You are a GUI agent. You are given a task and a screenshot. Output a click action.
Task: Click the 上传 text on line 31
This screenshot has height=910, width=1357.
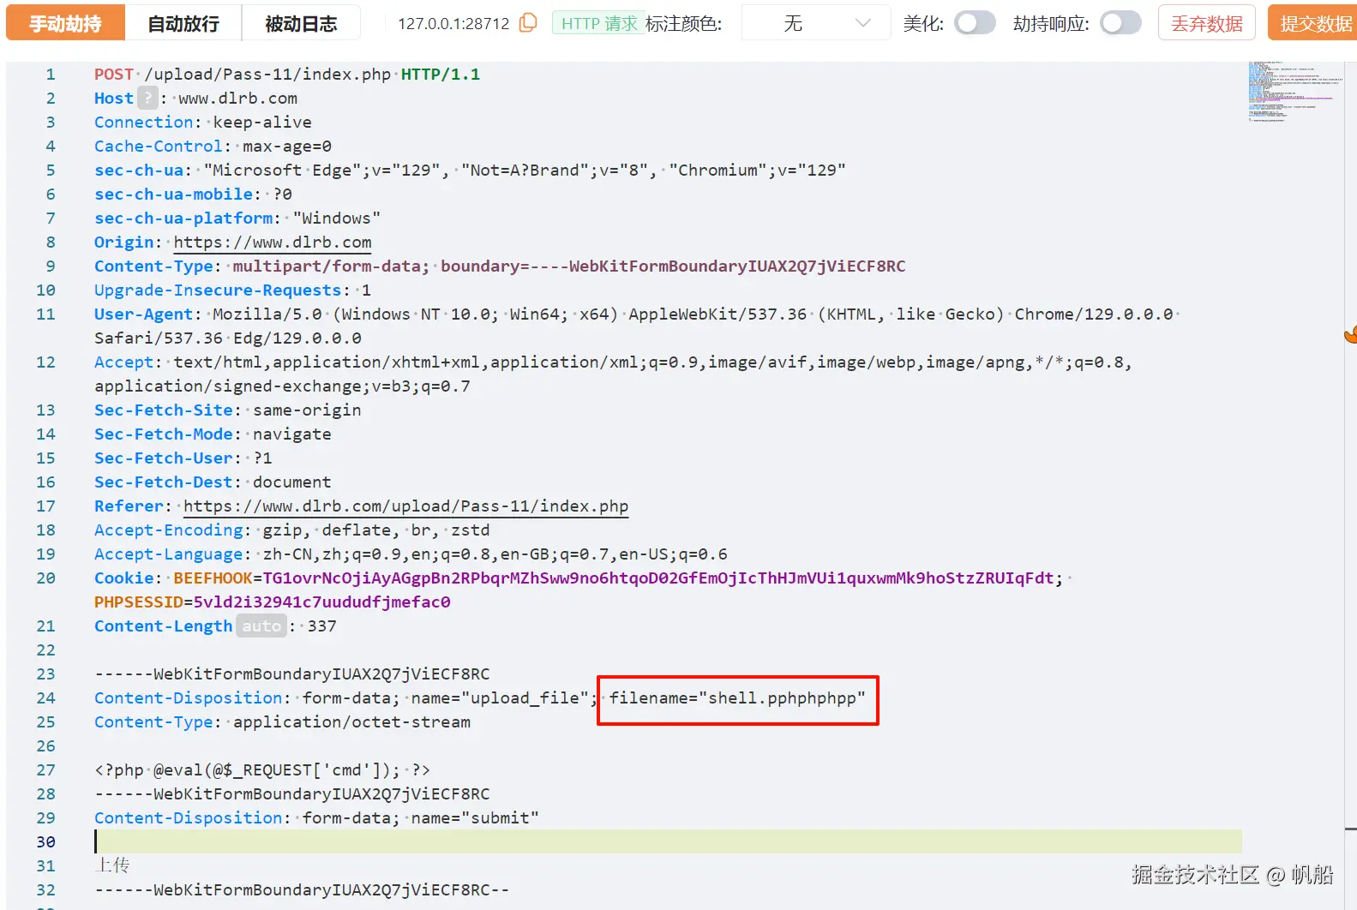(112, 865)
